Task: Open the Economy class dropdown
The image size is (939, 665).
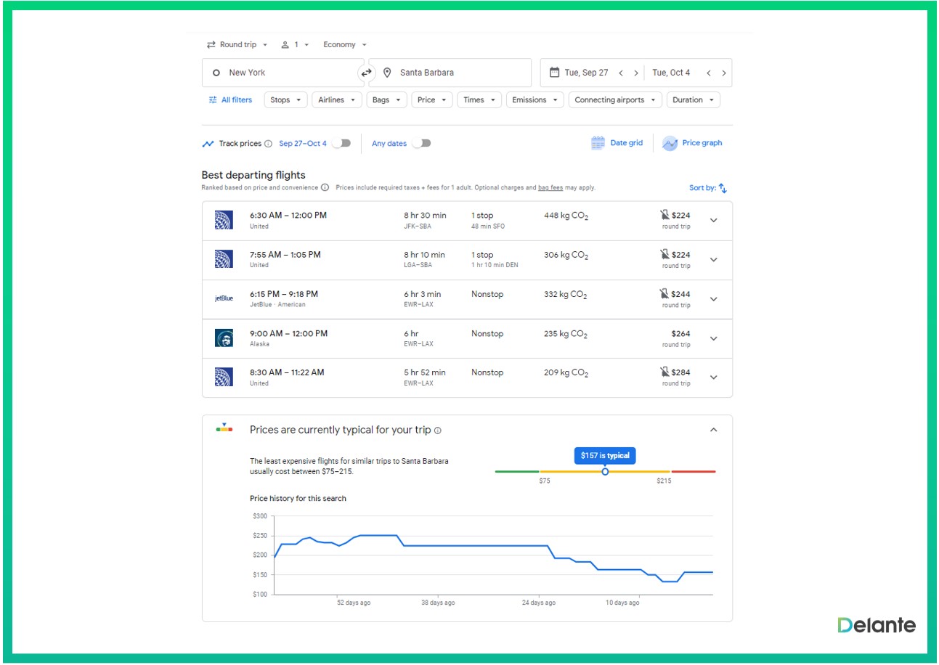Action: tap(345, 45)
